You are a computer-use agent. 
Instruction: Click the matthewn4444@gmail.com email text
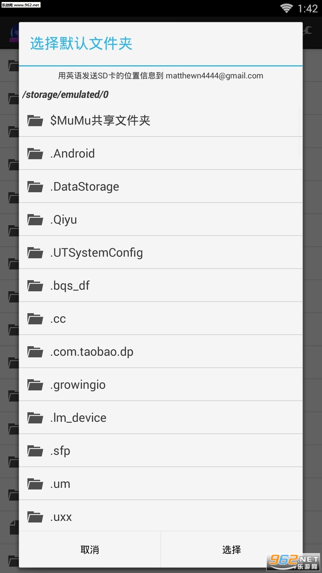coord(214,76)
